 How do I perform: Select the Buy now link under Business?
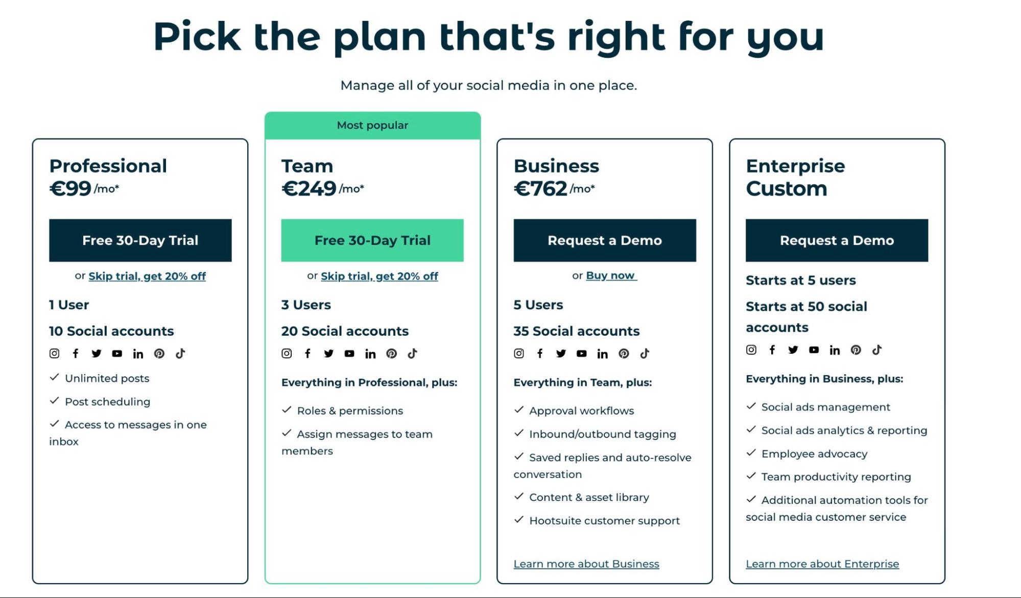tap(611, 276)
